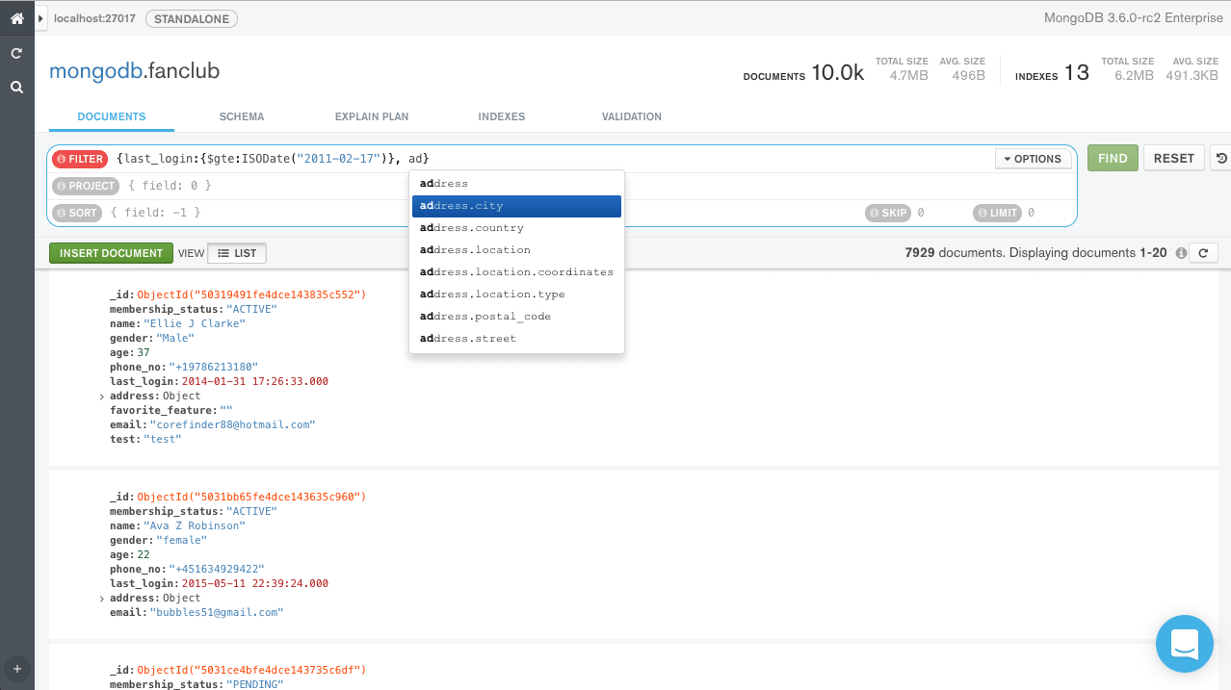The image size is (1231, 690).
Task: Open the OPTIONS dropdown
Action: [1033, 159]
